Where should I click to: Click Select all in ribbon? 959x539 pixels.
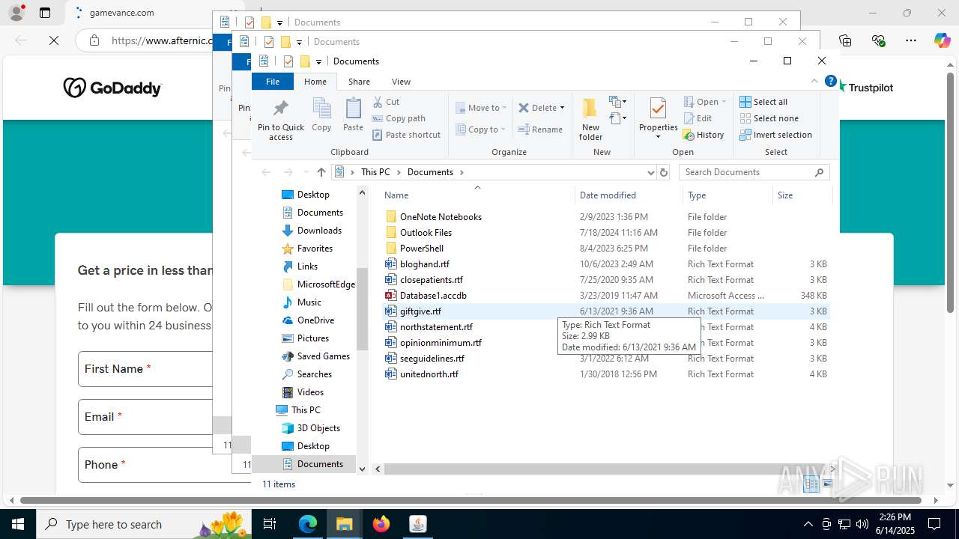tap(763, 102)
